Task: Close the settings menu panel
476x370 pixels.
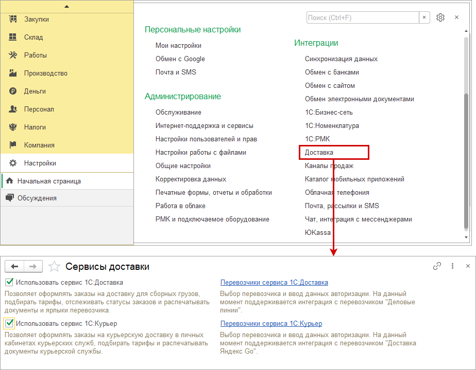Action: pos(456,17)
